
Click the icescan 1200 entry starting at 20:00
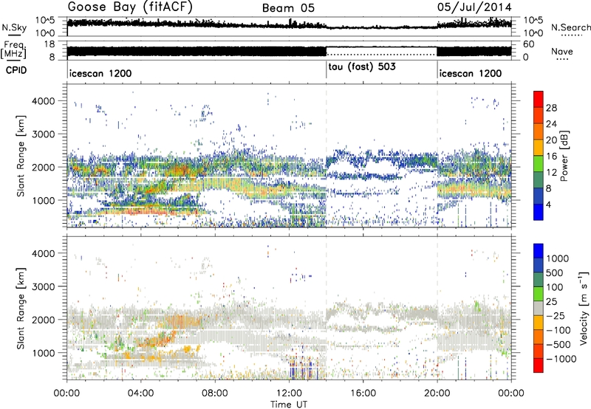471,73
